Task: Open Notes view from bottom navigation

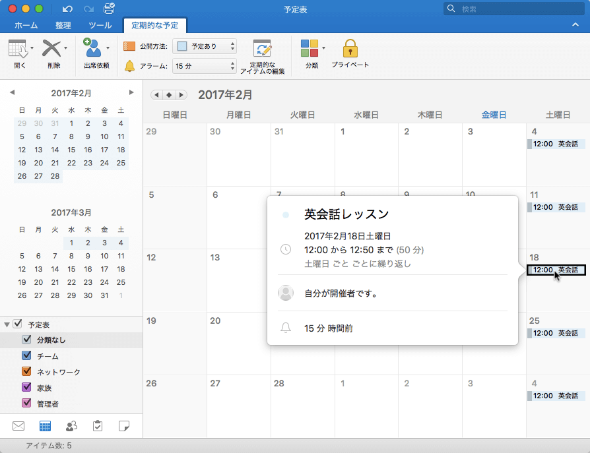Action: point(124,426)
